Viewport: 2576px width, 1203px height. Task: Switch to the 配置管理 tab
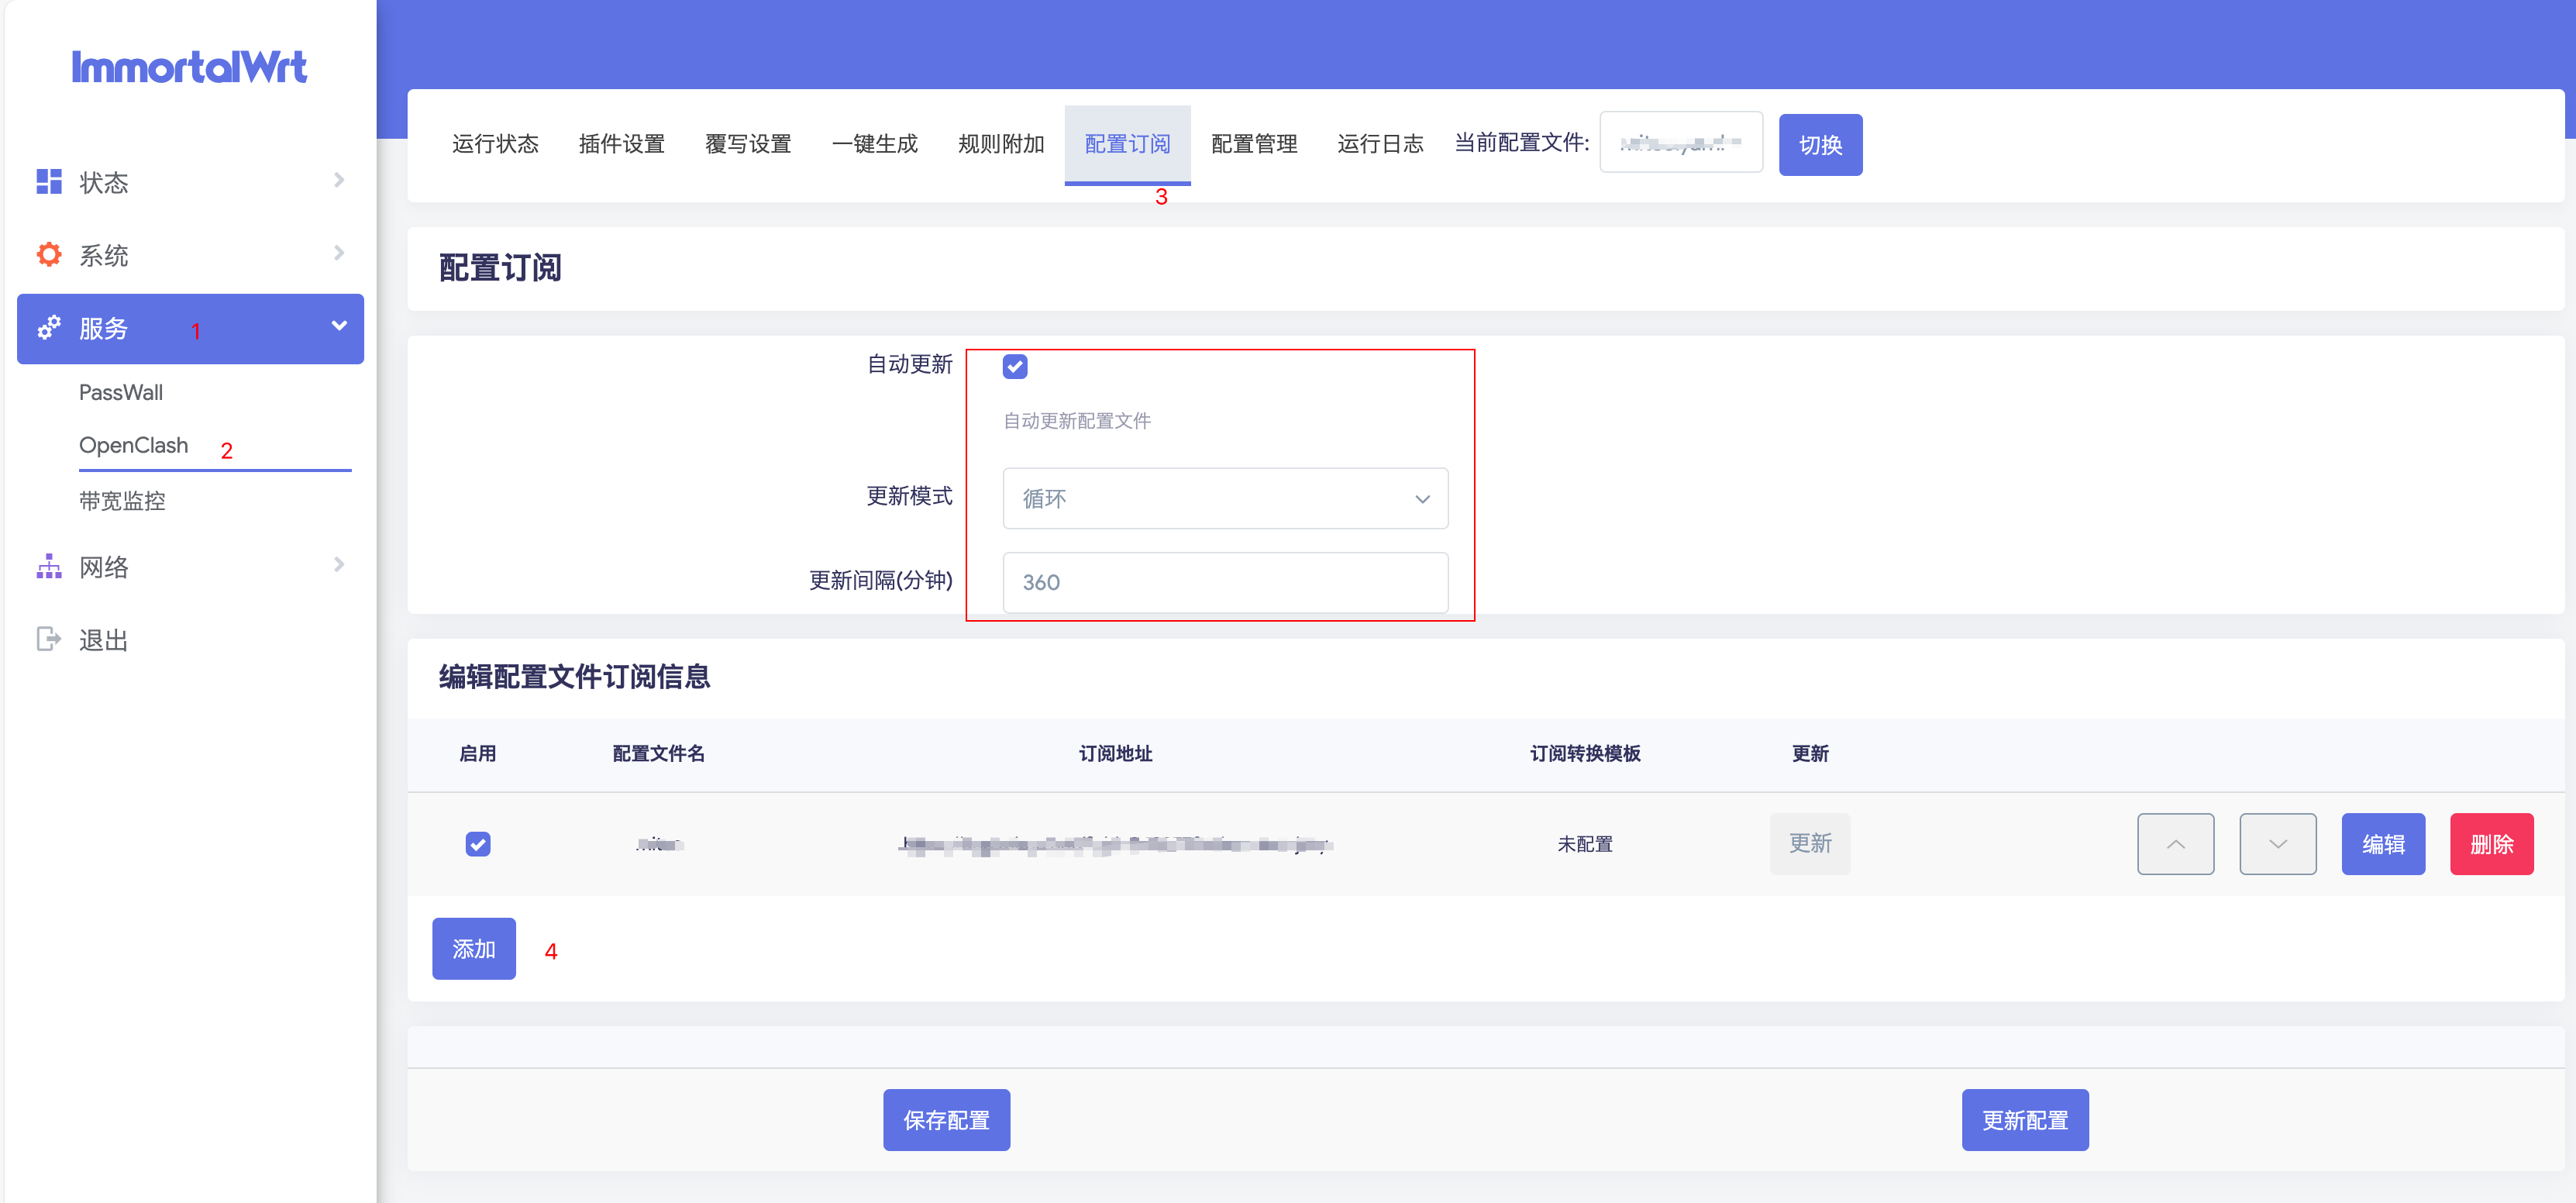pos(1253,144)
